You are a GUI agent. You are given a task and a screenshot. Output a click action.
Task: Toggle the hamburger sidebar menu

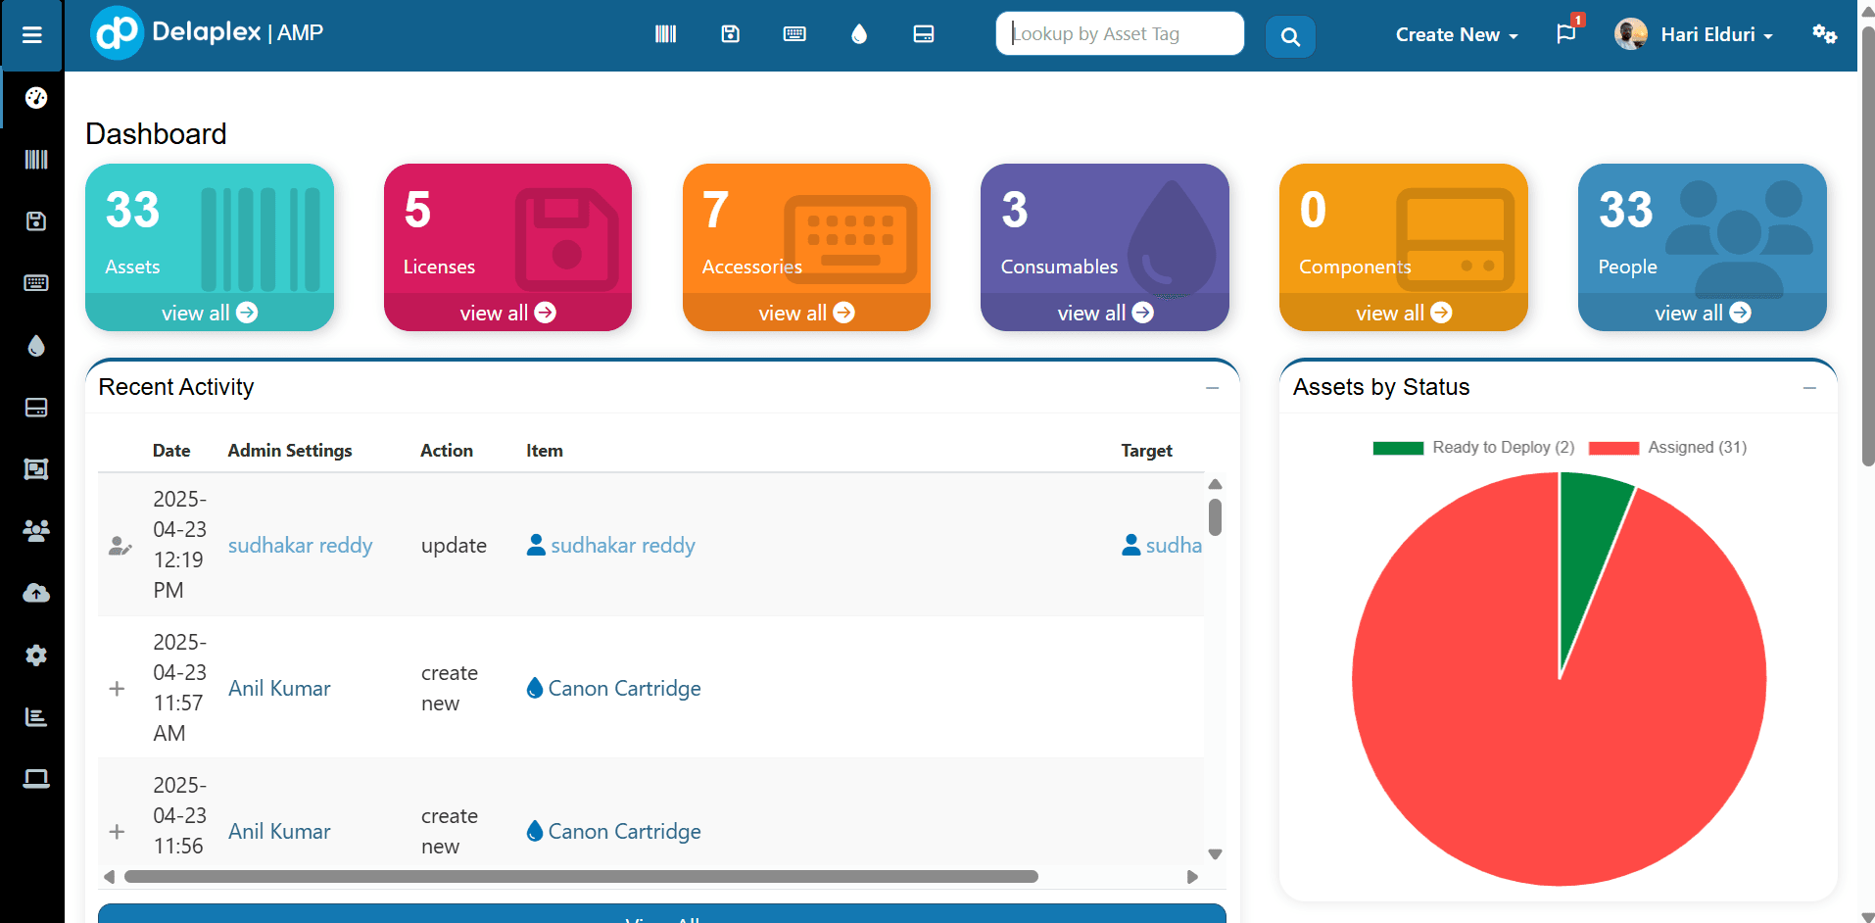click(32, 35)
